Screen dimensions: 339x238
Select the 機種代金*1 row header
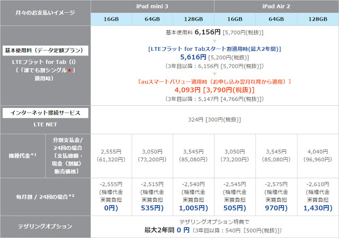pyautogui.click(x=23, y=155)
